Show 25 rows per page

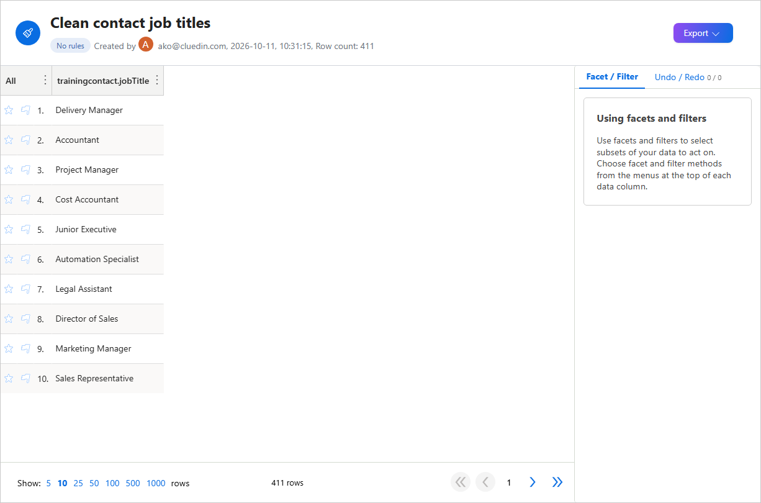(x=78, y=483)
